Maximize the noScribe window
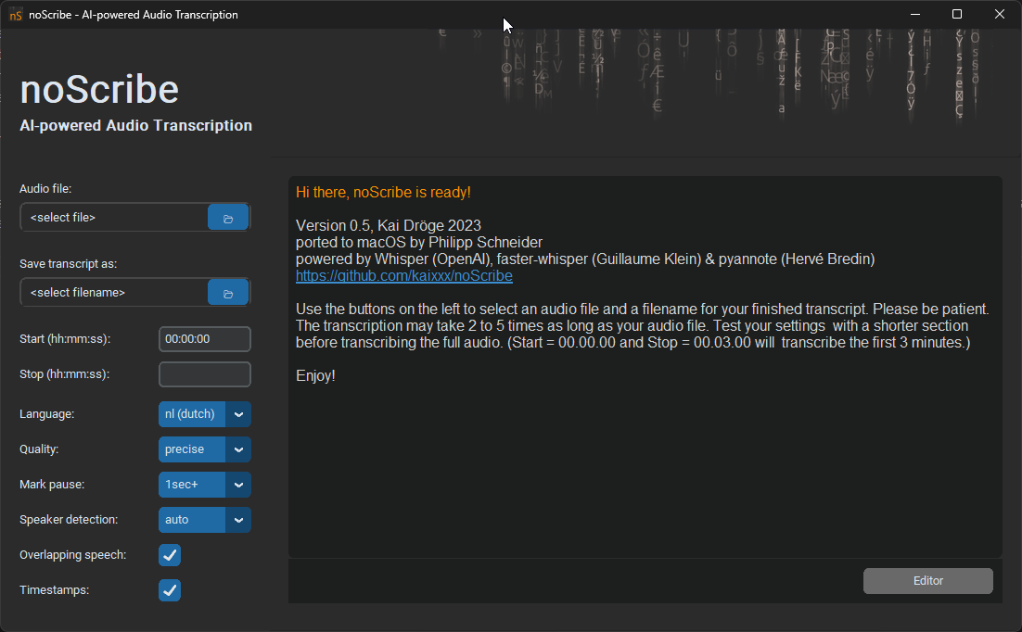 point(957,14)
